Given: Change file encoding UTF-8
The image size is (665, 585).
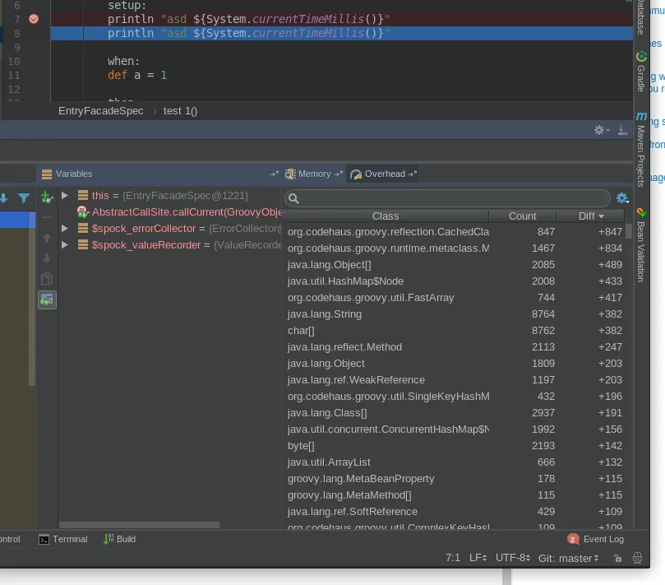Looking at the screenshot, I should (x=513, y=558).
